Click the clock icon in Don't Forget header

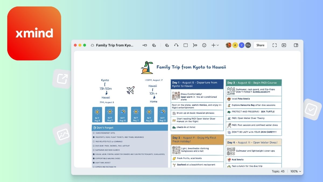point(94,128)
